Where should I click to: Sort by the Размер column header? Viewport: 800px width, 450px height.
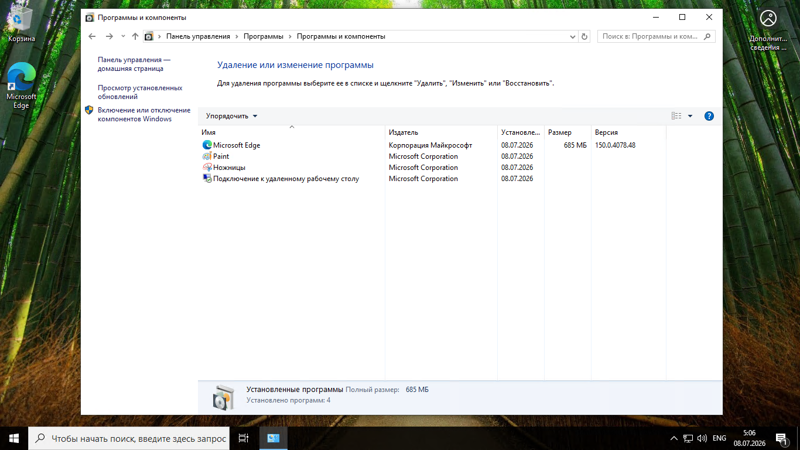point(568,132)
